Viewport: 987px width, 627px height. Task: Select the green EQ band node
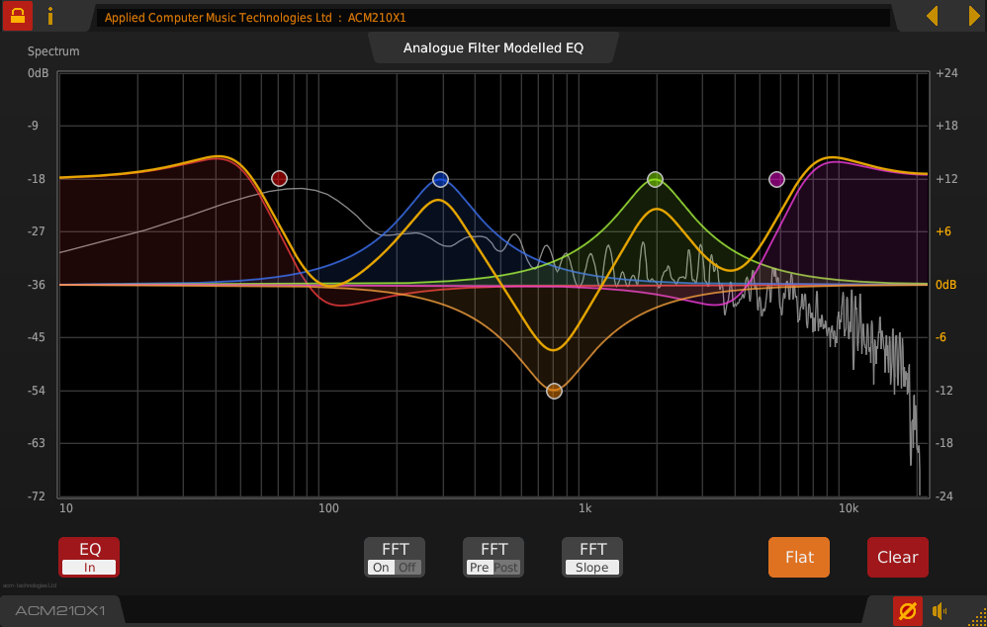point(655,179)
